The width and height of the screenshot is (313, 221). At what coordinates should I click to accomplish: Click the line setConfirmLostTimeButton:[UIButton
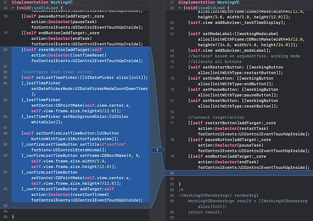point(70,133)
